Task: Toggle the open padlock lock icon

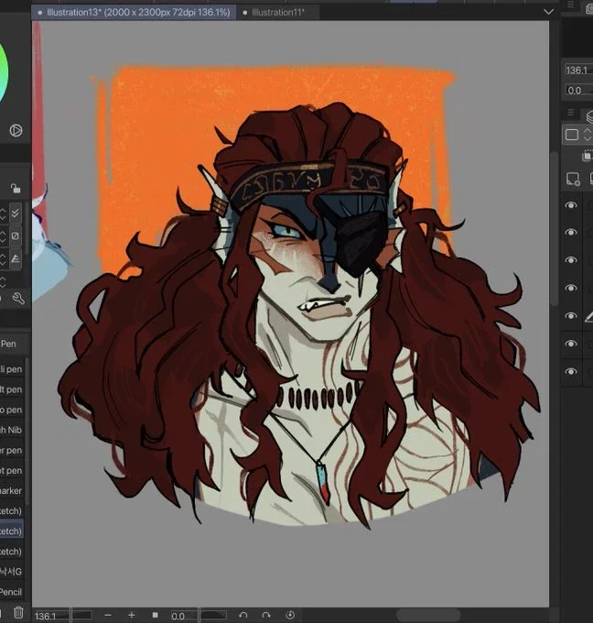Action: [x=16, y=188]
